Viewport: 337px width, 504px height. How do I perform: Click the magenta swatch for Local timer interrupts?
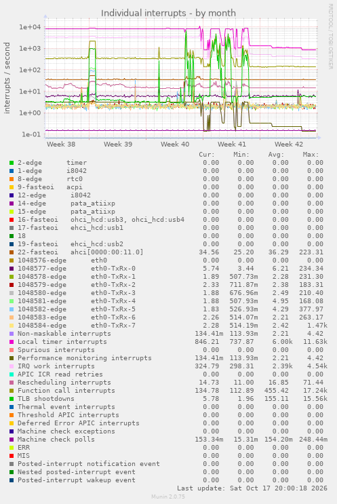point(12,342)
